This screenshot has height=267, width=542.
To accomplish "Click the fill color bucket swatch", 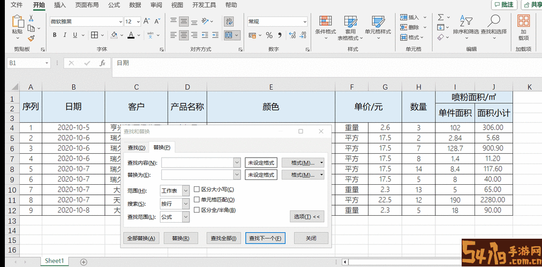I will pos(114,35).
